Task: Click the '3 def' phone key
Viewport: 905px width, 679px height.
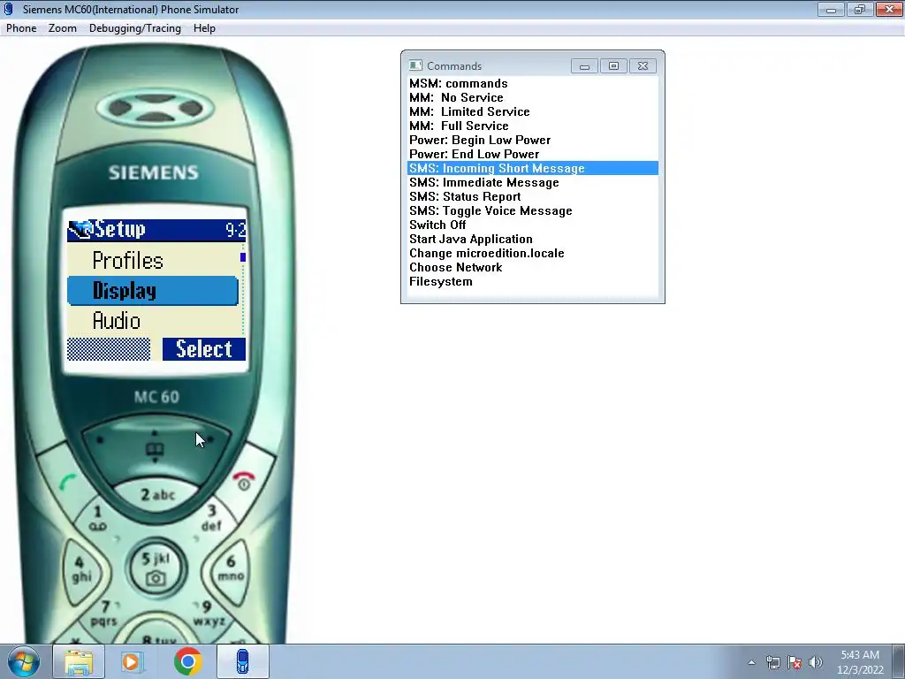Action: point(211,517)
